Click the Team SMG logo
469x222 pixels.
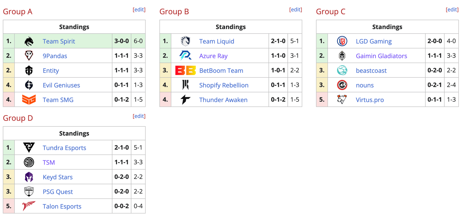click(29, 100)
